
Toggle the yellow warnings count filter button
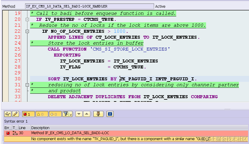42,114
